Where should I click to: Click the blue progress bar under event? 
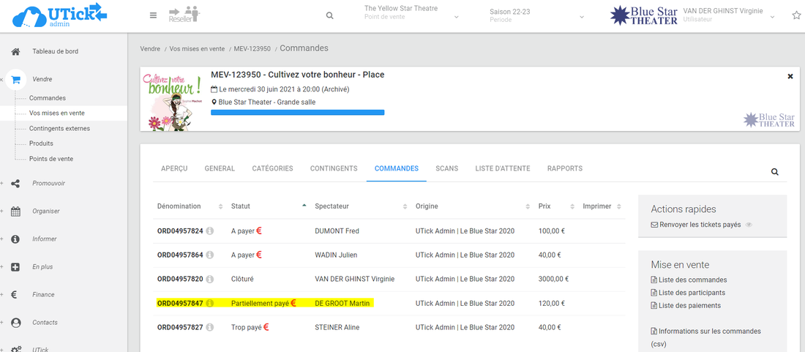(297, 113)
